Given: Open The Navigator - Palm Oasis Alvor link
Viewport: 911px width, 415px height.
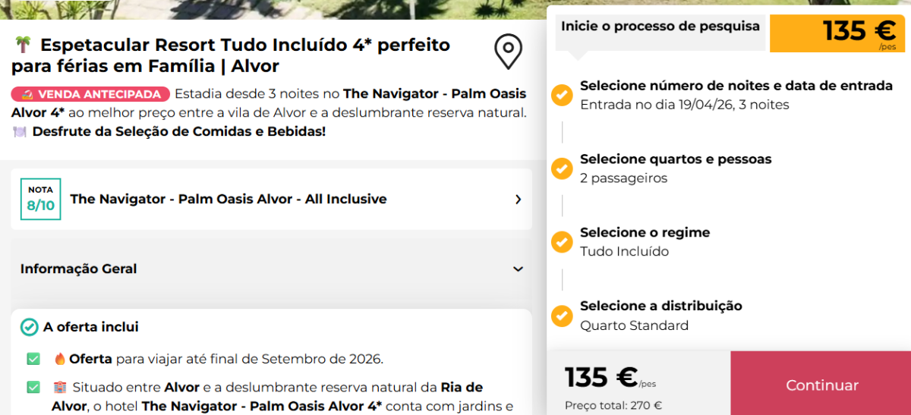Looking at the screenshot, I should [x=229, y=200].
